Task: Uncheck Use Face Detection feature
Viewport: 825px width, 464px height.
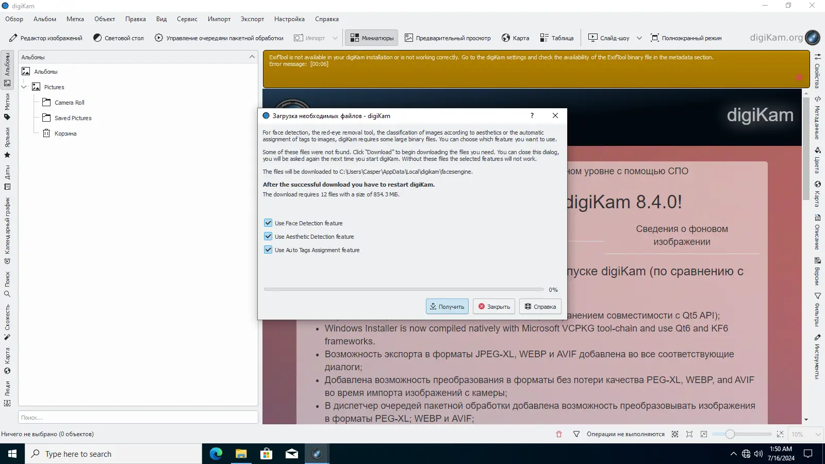Action: tap(268, 223)
